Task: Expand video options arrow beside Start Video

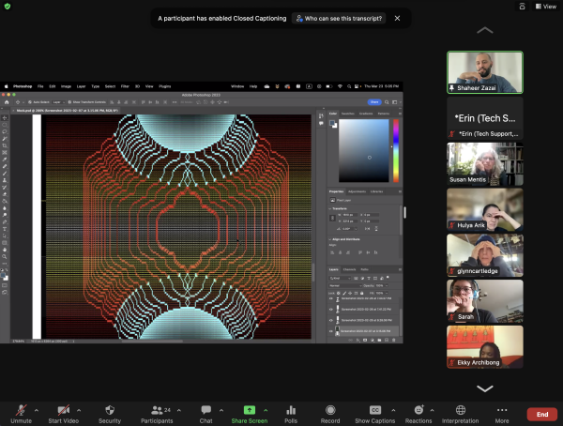Action: (x=80, y=409)
